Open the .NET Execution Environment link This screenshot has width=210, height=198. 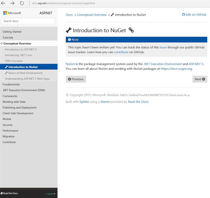click(163, 64)
